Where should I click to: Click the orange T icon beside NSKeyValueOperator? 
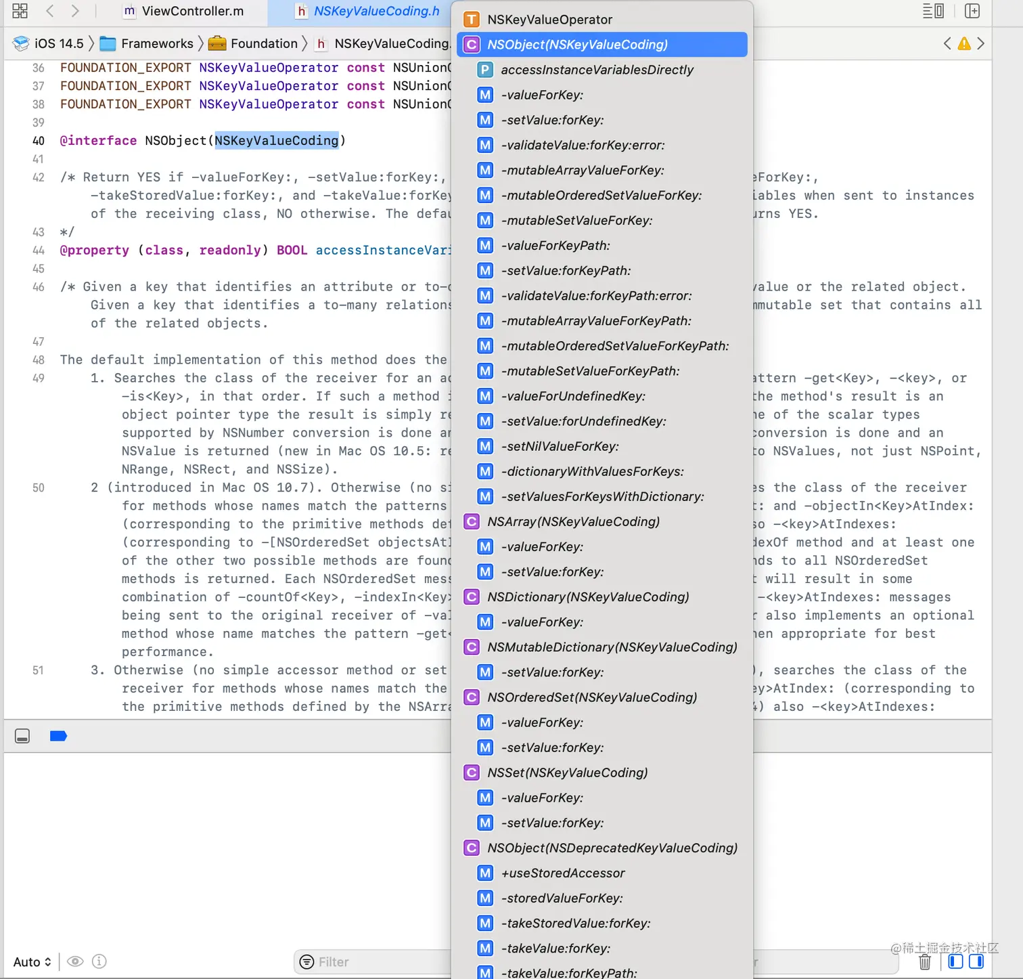[x=472, y=19]
